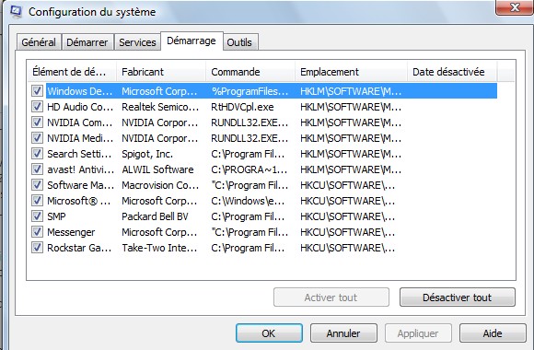Click the C:\PROGRA~1… command cell

tap(249, 169)
